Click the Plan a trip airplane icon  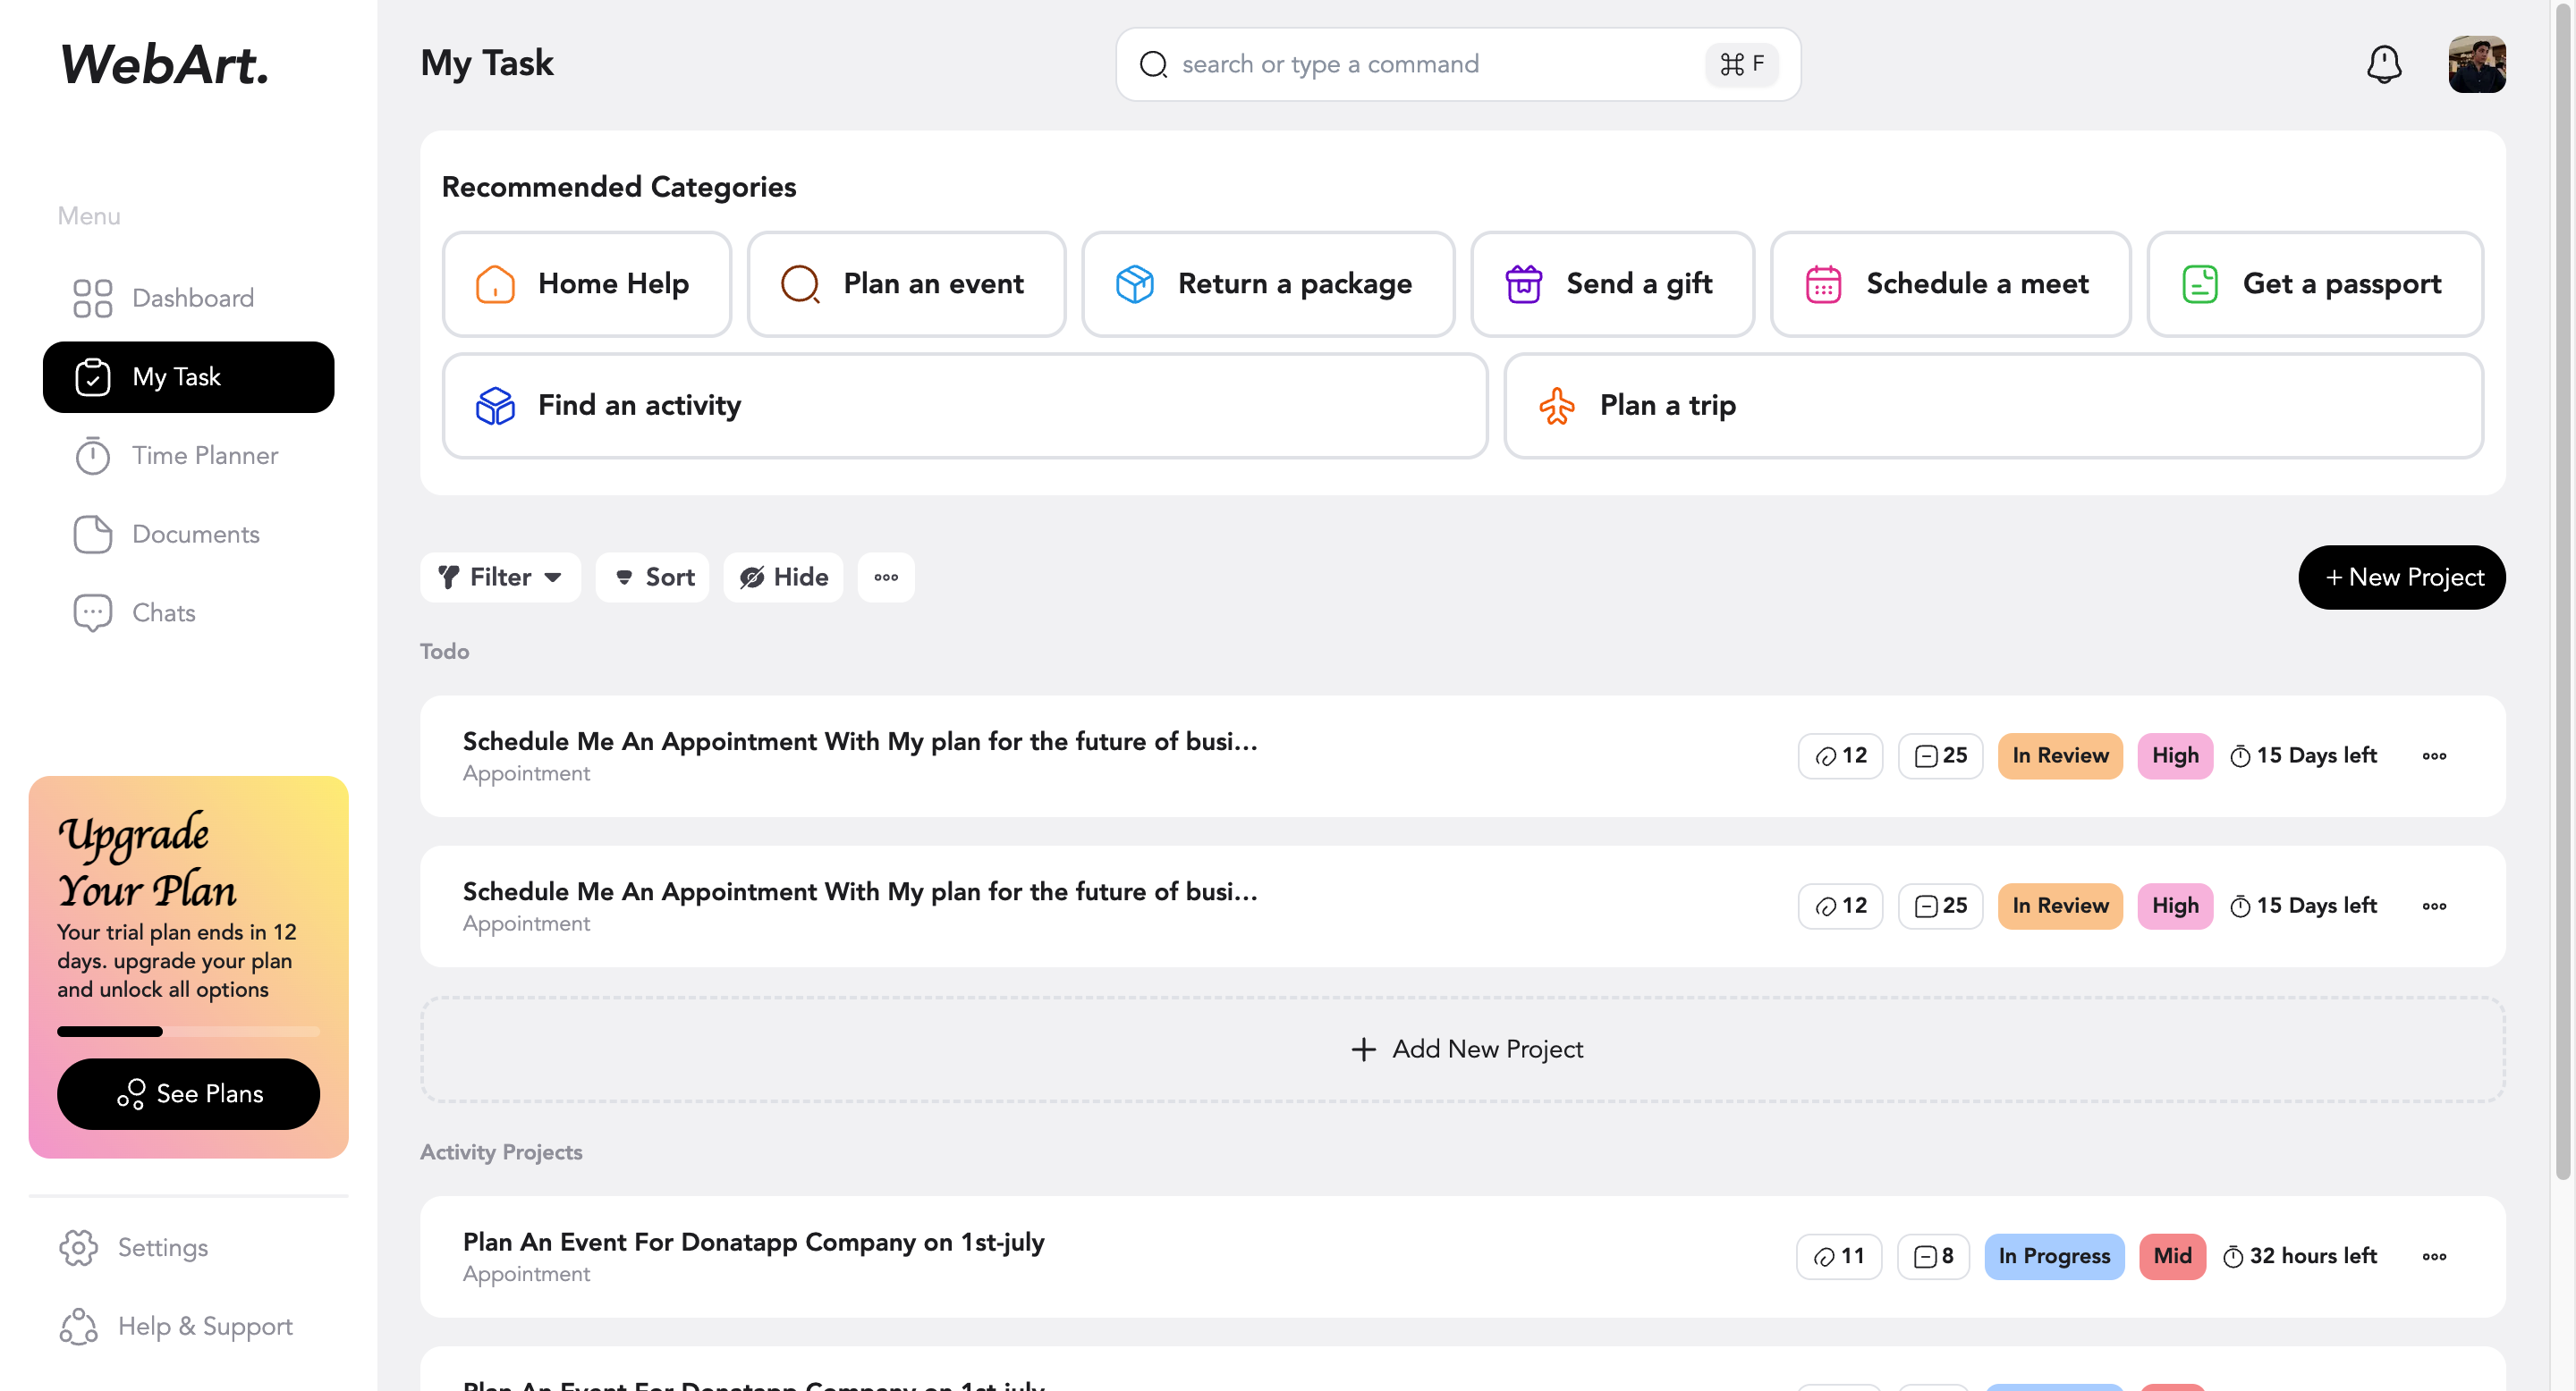coord(1556,406)
